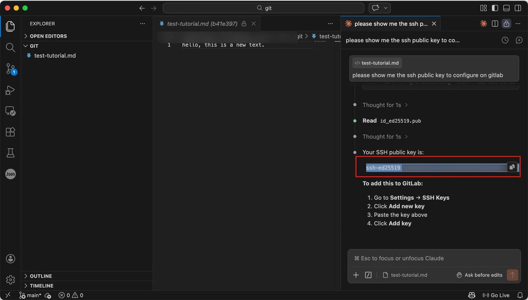Open Source Control view with badge 1
The height and width of the screenshot is (300, 528).
pos(11,69)
